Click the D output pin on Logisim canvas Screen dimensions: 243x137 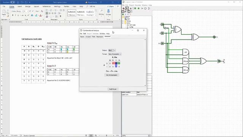coord(214,37)
